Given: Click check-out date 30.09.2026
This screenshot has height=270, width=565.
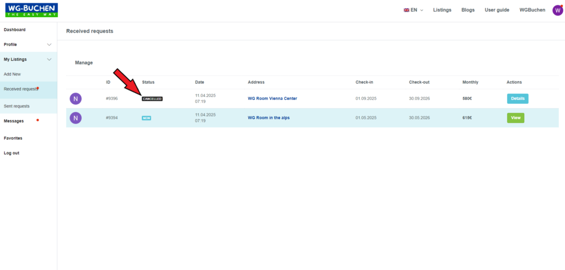Looking at the screenshot, I should coord(419,98).
